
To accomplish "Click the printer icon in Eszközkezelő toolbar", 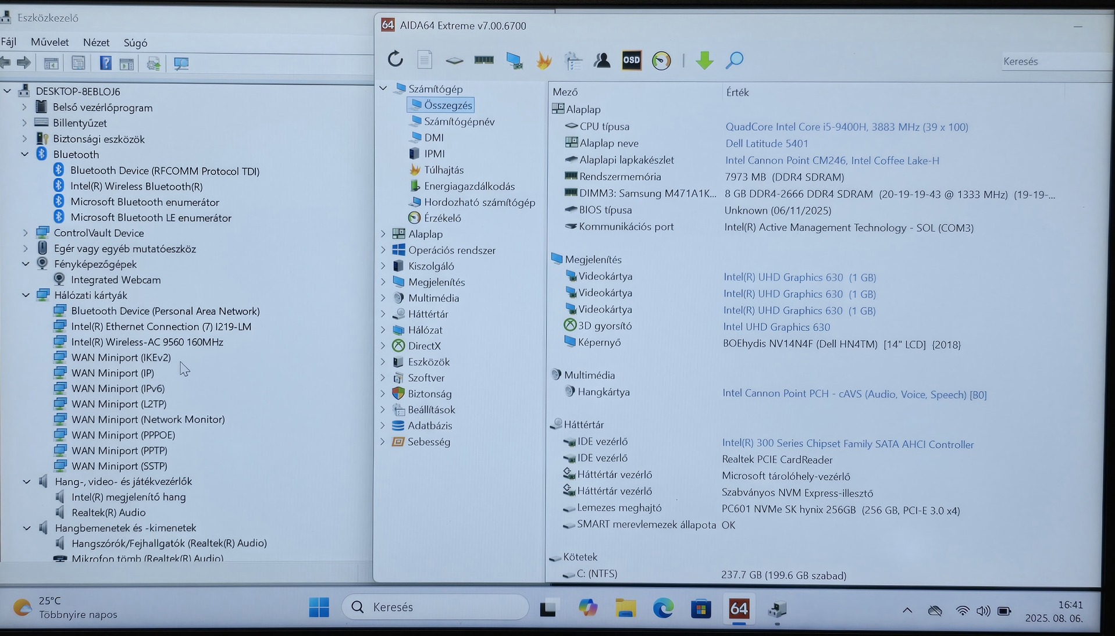I will (x=154, y=63).
